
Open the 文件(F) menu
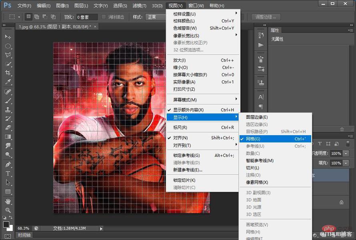(24, 6)
